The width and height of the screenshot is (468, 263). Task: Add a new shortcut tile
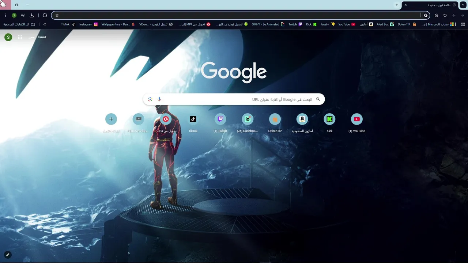(x=111, y=122)
